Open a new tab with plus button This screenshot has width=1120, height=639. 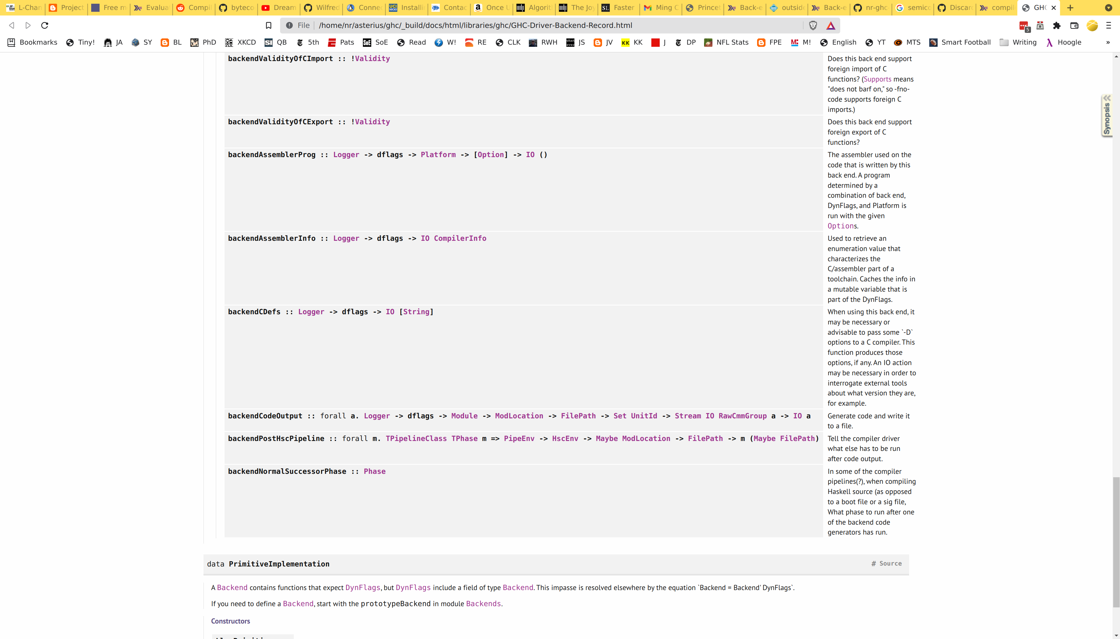(x=1070, y=7)
